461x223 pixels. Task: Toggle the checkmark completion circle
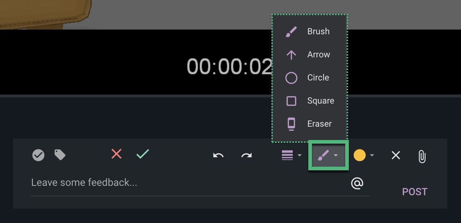tap(38, 155)
